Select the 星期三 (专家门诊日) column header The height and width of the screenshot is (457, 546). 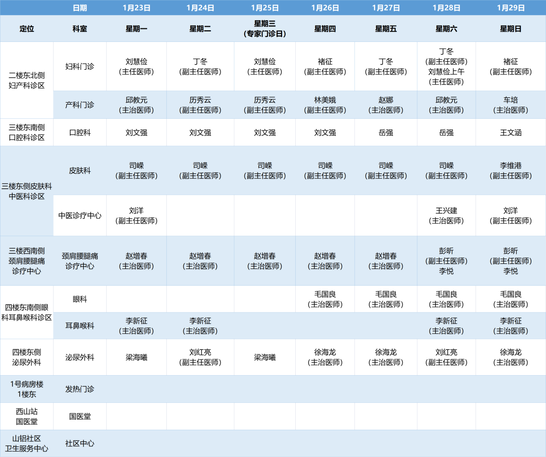[264, 29]
